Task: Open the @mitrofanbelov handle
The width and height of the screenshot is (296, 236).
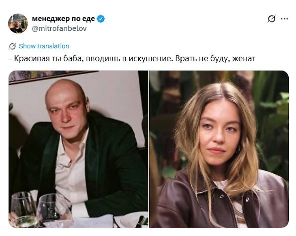Action: [60, 28]
